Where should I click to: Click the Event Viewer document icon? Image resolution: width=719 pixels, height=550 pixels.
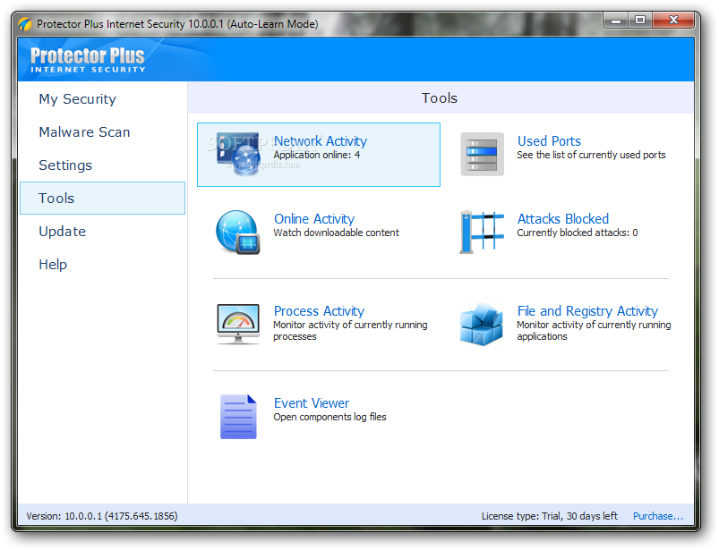[x=238, y=417]
